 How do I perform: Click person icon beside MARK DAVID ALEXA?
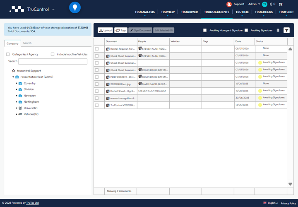(140, 84)
